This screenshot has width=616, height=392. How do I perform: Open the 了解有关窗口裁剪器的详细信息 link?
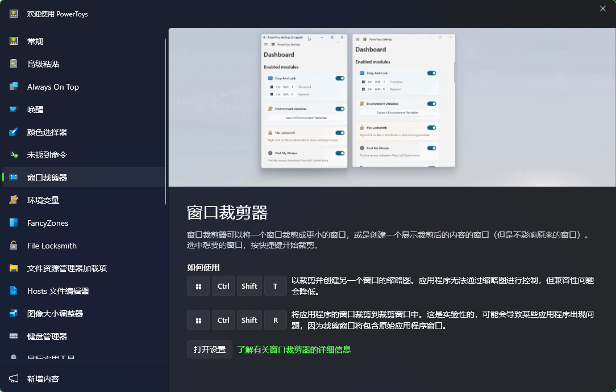(294, 349)
